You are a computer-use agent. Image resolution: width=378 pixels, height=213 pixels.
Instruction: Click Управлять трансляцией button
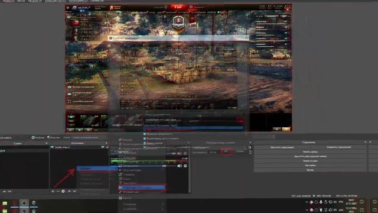338,147
